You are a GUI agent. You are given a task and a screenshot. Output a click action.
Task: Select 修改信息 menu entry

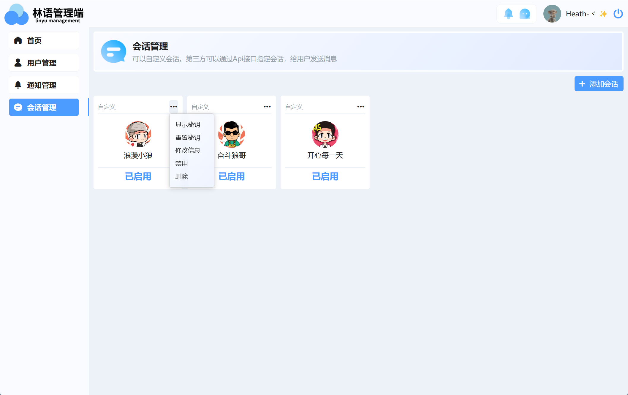(188, 150)
